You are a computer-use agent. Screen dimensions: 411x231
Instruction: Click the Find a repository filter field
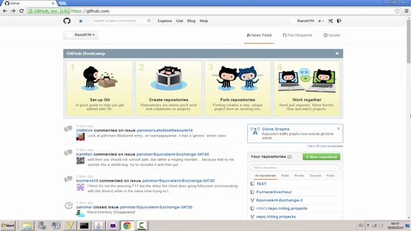pos(295,167)
